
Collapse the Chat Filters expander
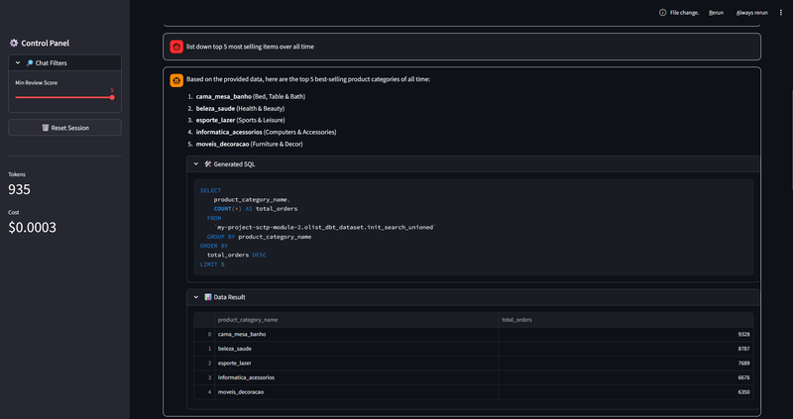click(18, 62)
